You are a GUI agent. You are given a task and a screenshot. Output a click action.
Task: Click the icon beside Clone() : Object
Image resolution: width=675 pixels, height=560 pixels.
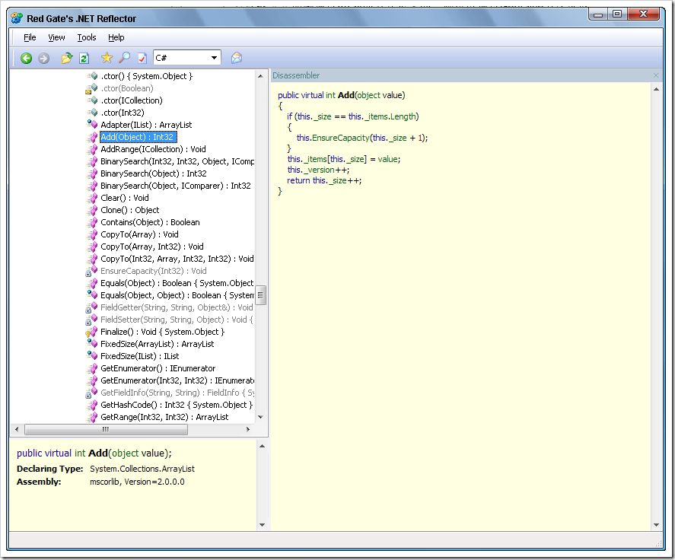(x=92, y=210)
